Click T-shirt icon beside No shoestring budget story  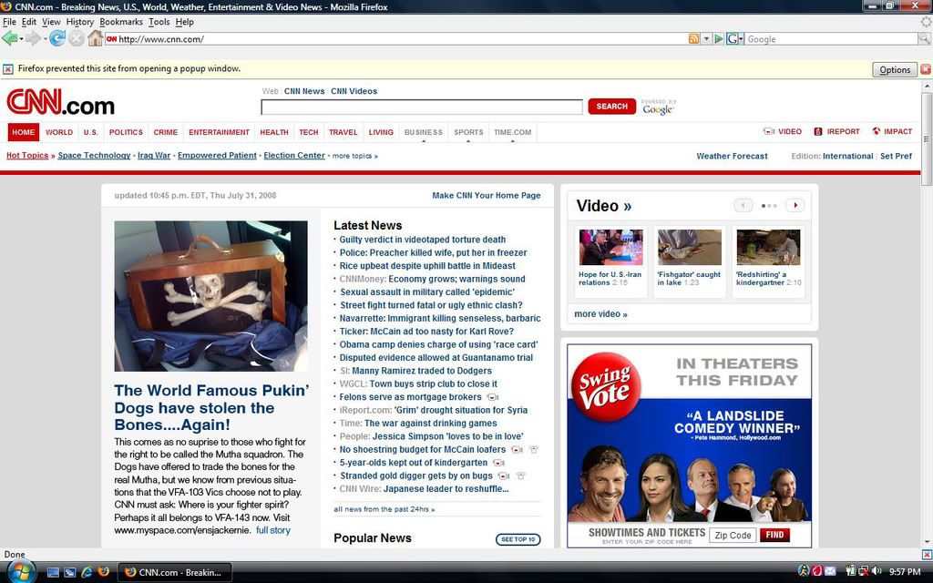(534, 450)
